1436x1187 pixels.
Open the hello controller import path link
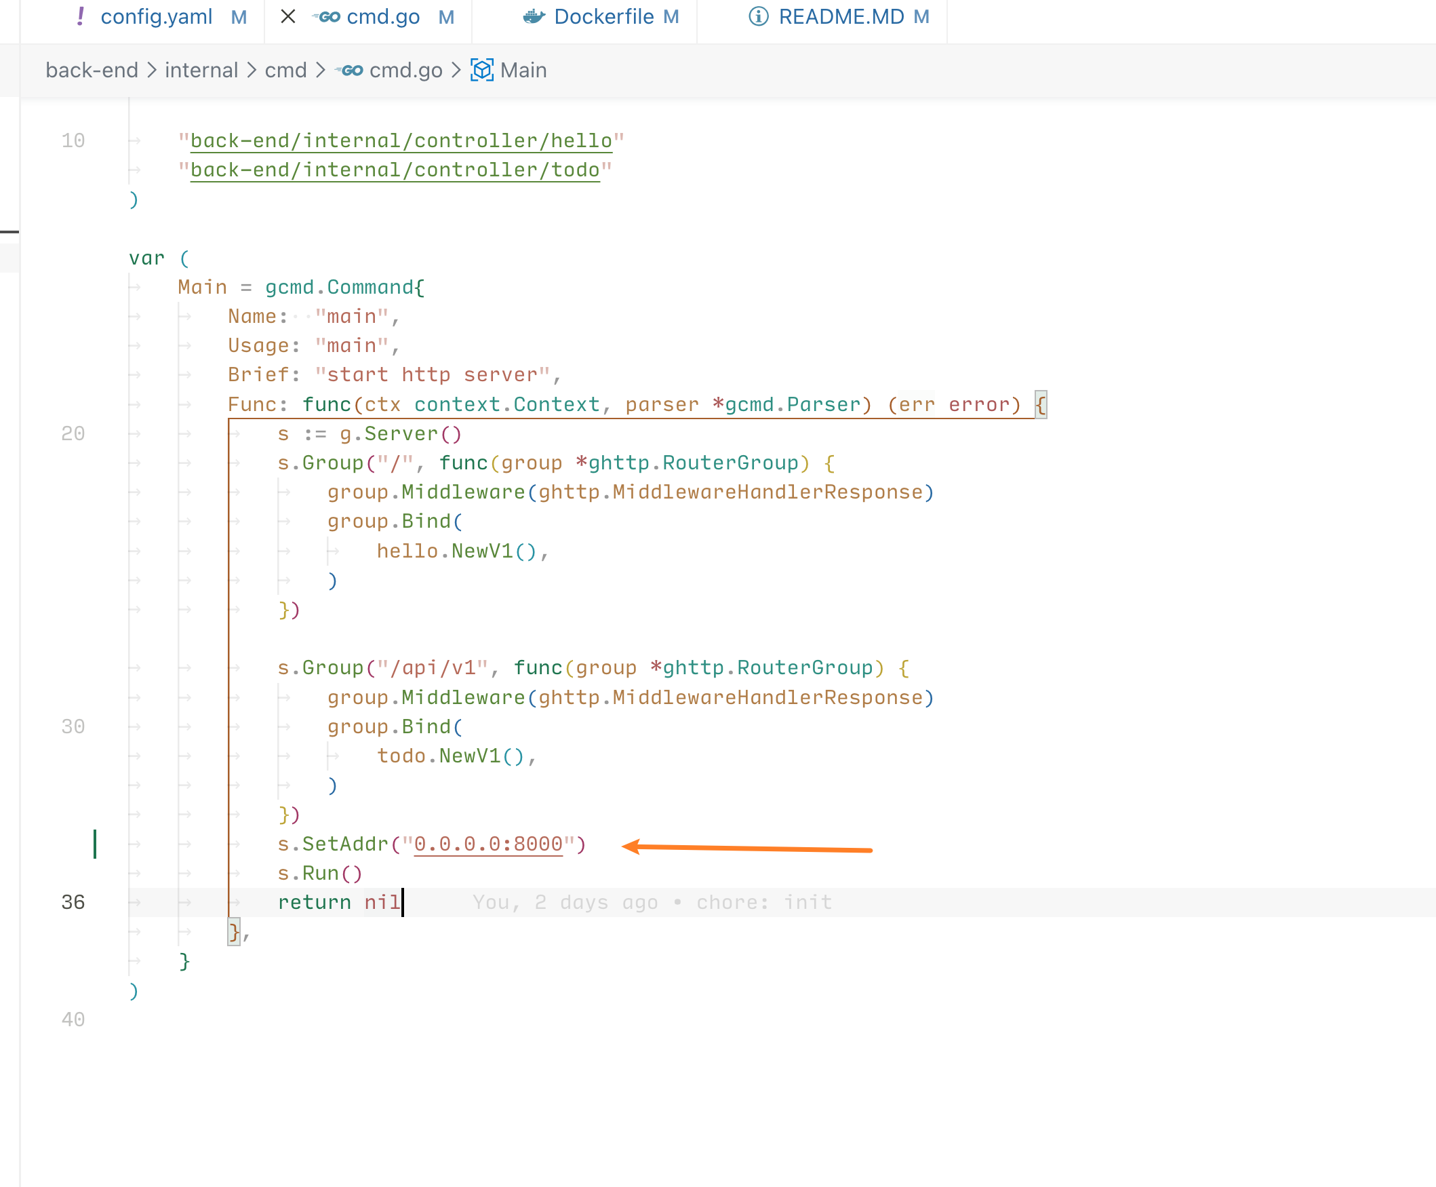coord(401,141)
